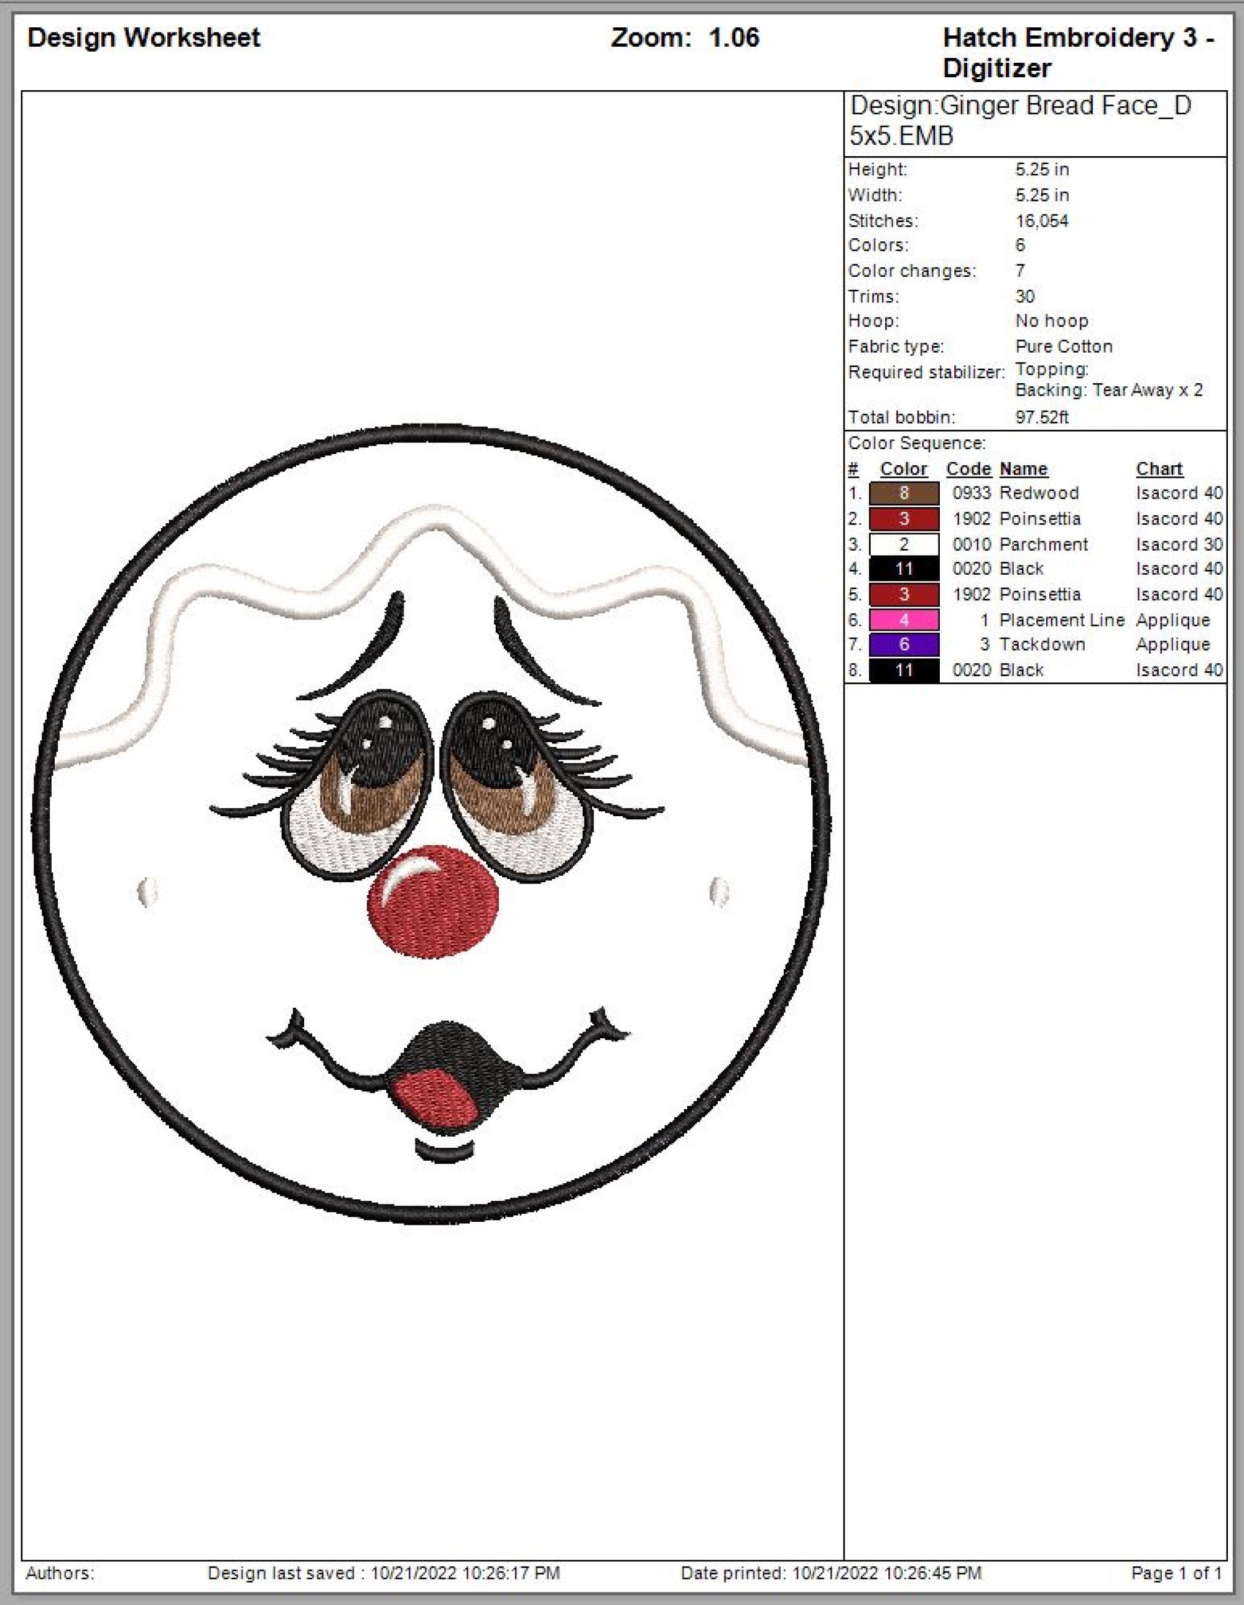
Task: Click the second Poinsettia swatch in row 5
Action: (x=904, y=594)
